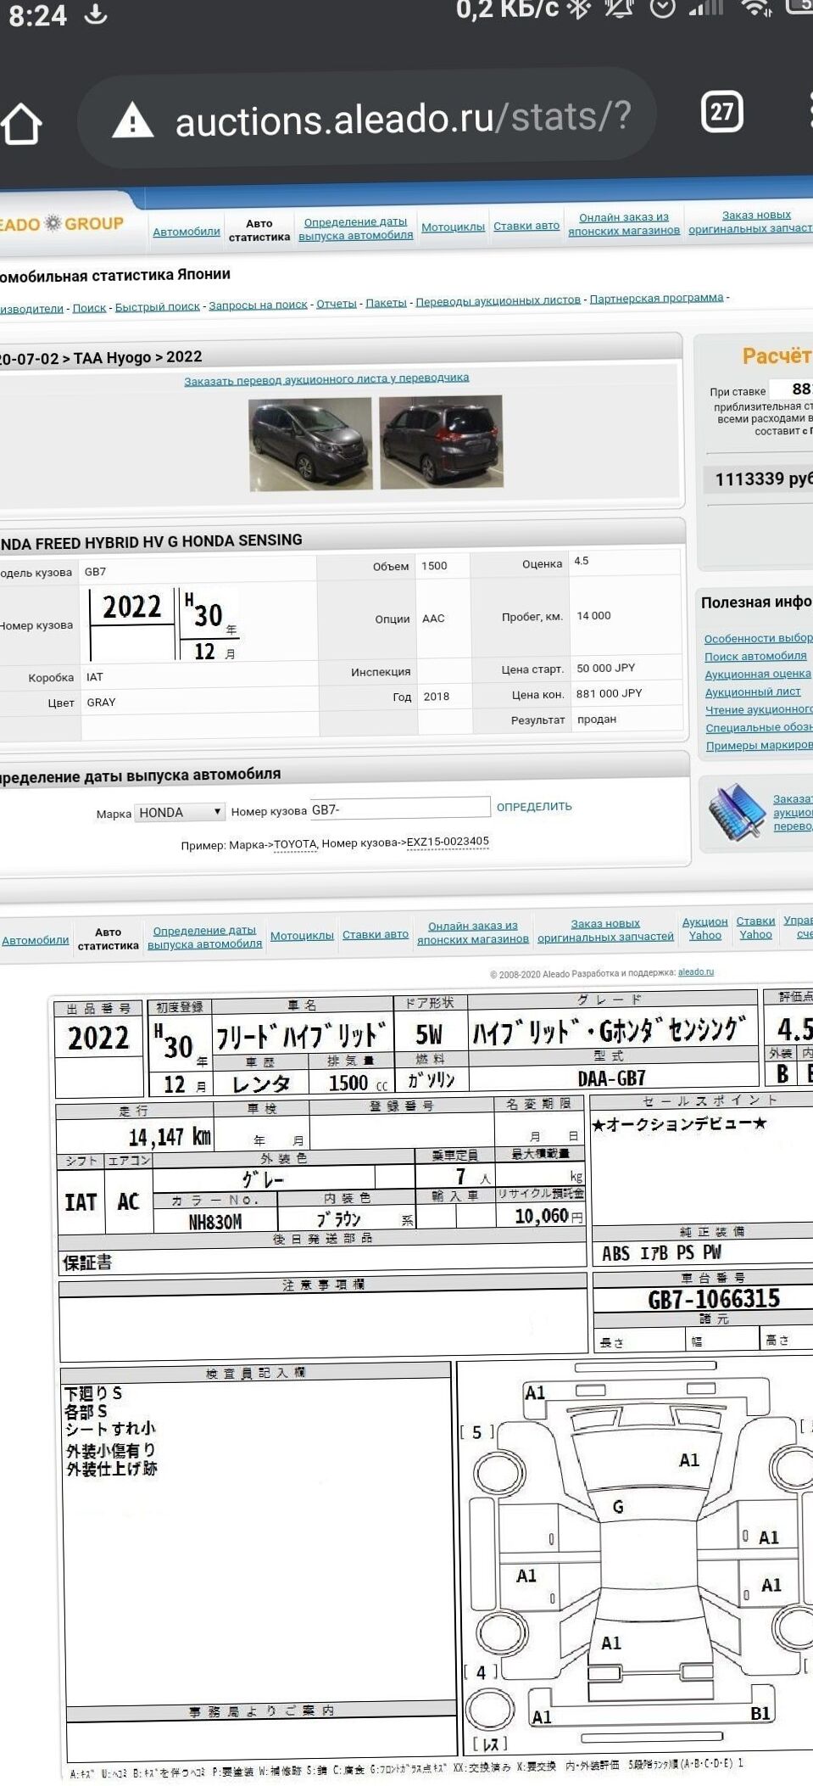Click the 1113339 руб total price
813x1786 pixels.
coord(763,479)
